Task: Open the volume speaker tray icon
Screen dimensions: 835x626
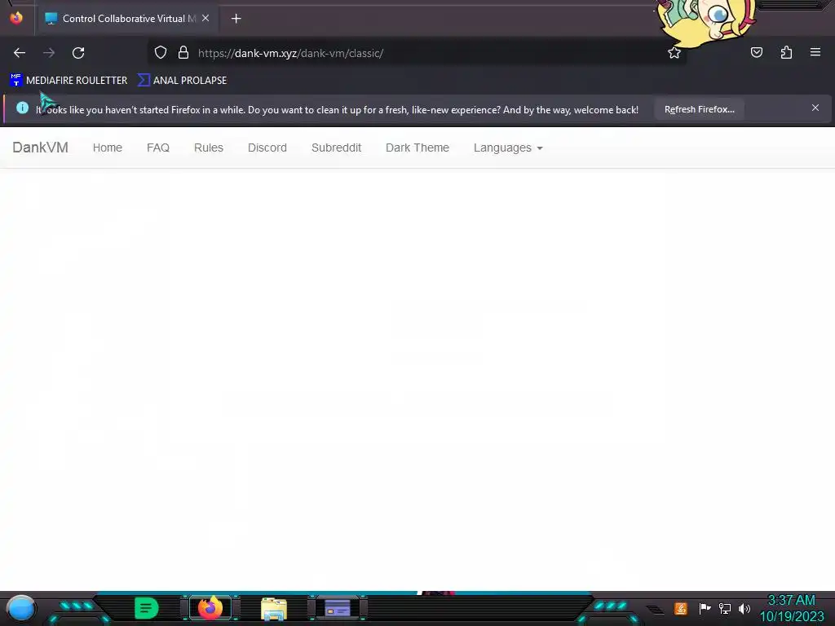Action: [x=744, y=608]
